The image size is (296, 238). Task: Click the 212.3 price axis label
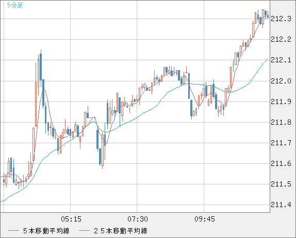tap(281, 19)
